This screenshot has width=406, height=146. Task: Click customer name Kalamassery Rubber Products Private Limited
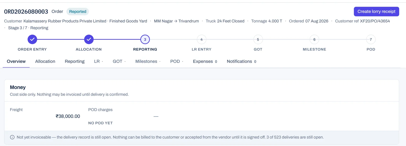[x=65, y=21]
